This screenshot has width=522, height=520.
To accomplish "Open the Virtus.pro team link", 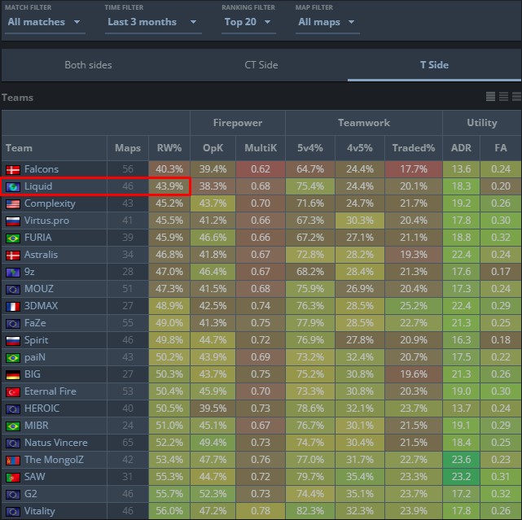I will click(46, 221).
